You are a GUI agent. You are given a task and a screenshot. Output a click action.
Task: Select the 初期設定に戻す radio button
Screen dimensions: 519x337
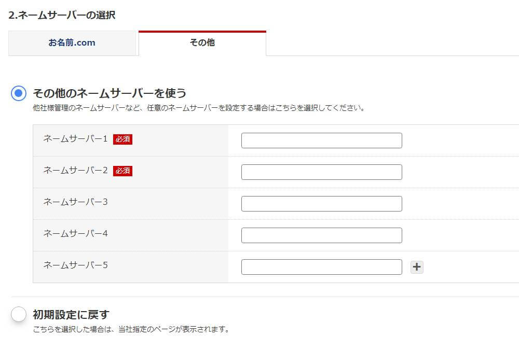[x=19, y=314]
